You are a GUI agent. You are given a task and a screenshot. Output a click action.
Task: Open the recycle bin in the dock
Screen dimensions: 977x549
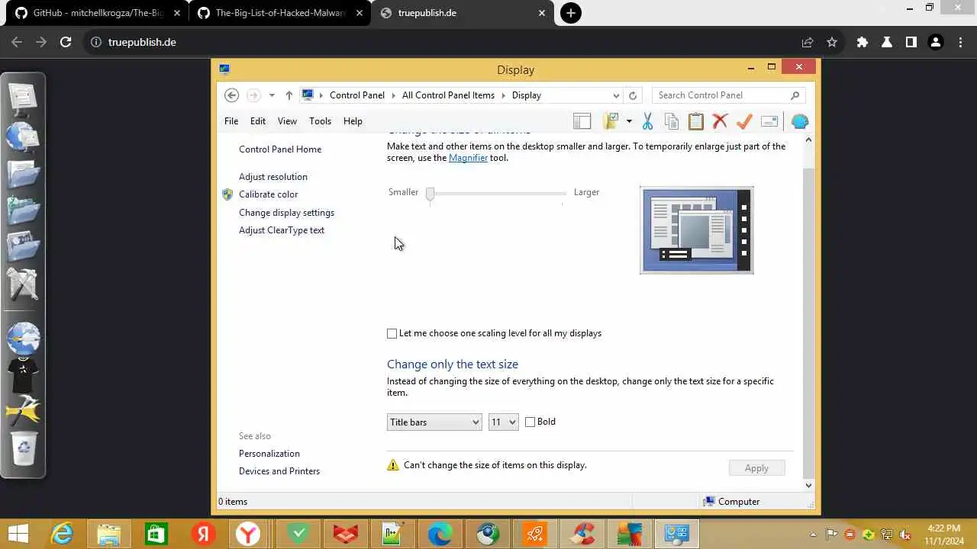coord(24,448)
